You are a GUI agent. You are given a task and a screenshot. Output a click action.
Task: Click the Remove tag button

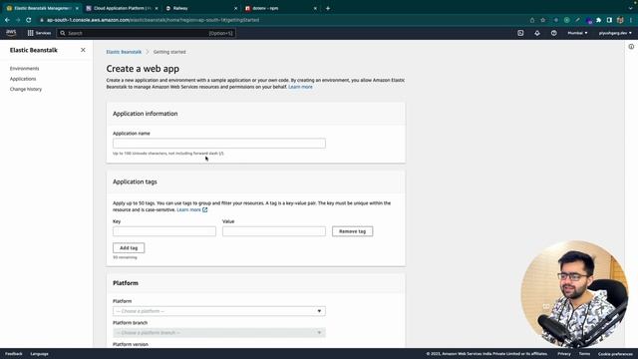click(352, 231)
